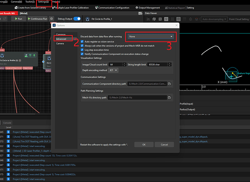The width and height of the screenshot is (250, 182).
Task: Click the boxed dotted grid icon in Data Viewer
Action: 178,19
